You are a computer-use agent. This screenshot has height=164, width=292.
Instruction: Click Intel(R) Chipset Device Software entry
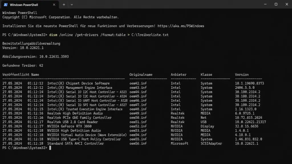click(x=78, y=83)
